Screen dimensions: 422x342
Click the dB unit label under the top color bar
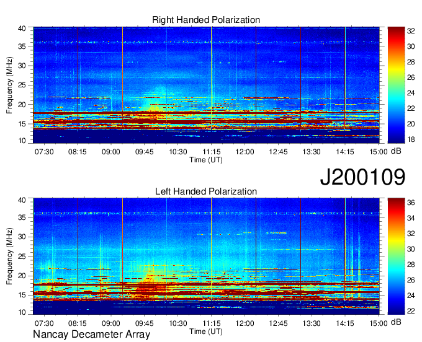click(396, 151)
